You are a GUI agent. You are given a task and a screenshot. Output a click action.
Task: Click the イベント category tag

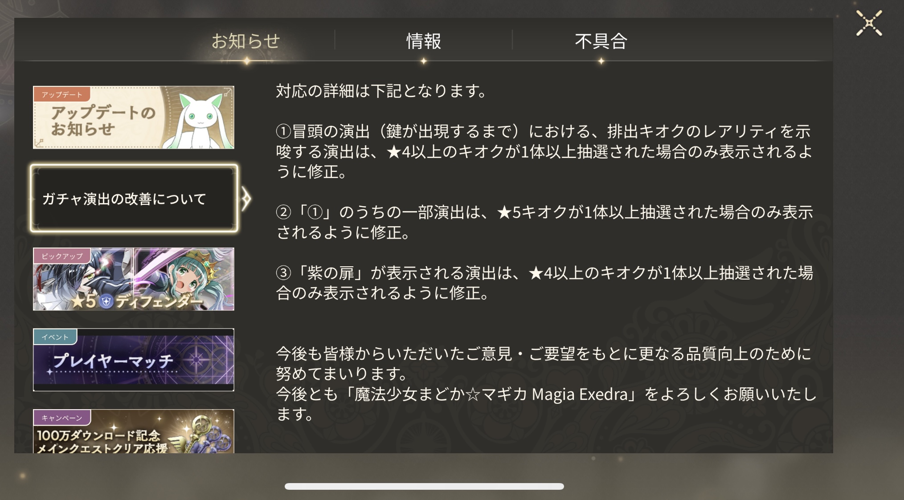55,337
